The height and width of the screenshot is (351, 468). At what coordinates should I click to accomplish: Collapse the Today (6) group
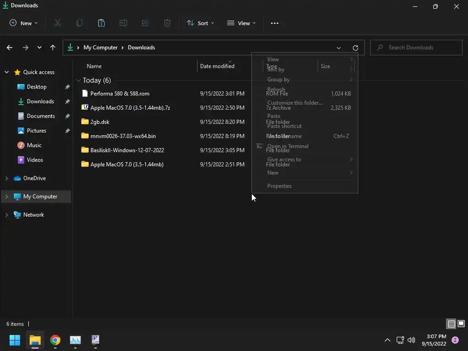click(78, 80)
